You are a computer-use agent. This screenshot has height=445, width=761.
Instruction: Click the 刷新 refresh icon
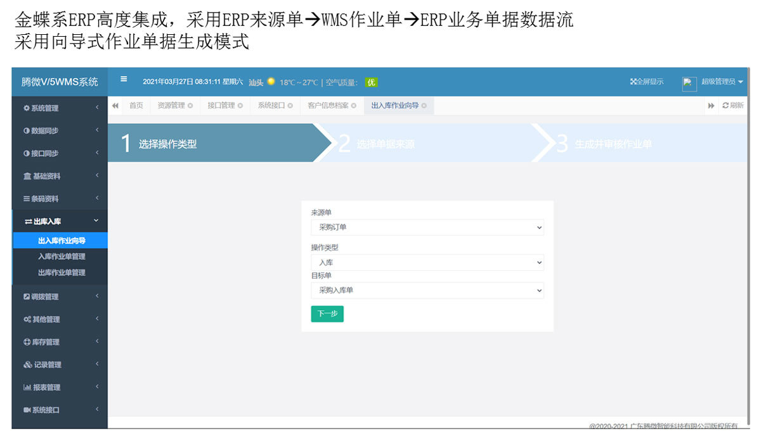point(725,106)
